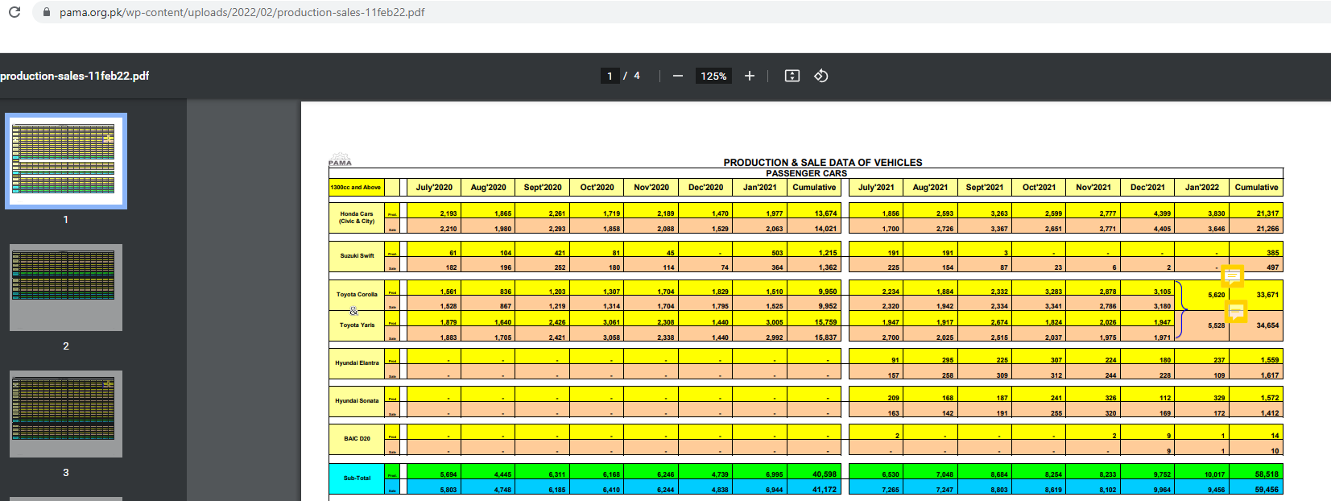Click the Hyundai Elantra row label

click(x=357, y=363)
